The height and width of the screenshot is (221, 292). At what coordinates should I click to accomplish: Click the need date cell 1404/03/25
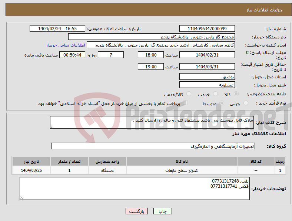[x=31, y=170]
